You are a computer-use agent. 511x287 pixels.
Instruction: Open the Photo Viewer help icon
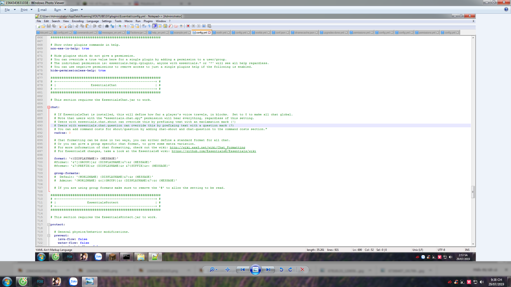[506, 10]
